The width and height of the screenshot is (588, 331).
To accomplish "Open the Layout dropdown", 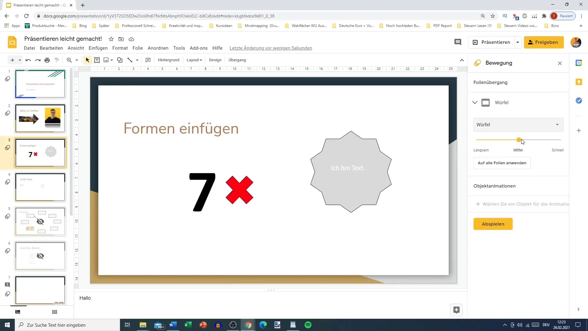I will 194,60.
